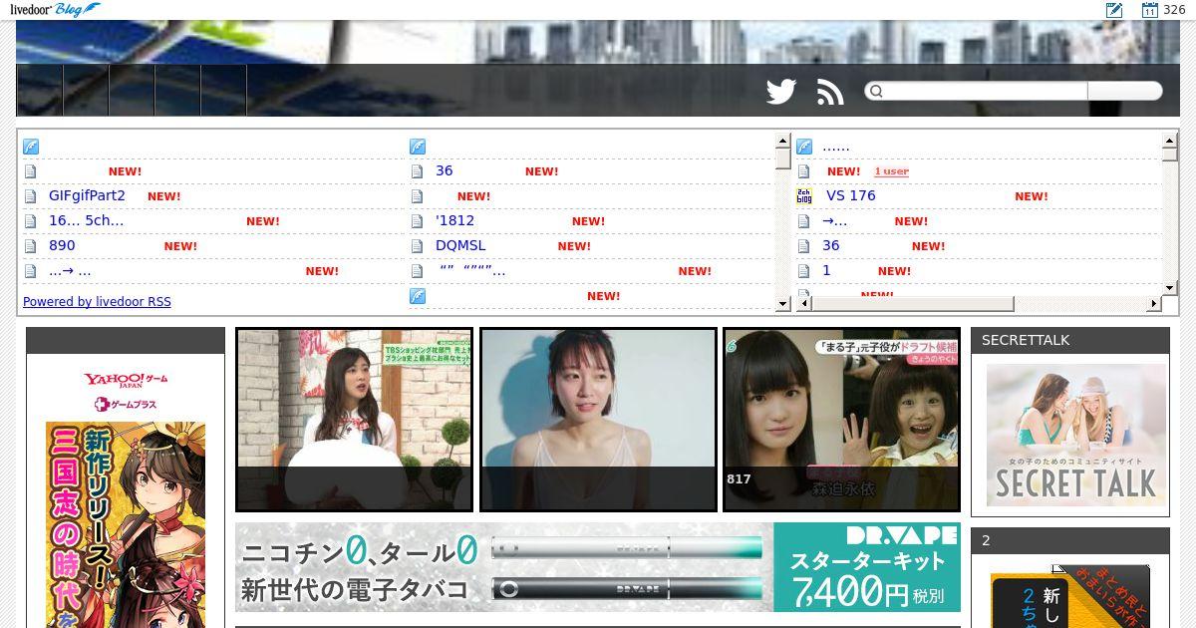Viewport: 1196px width, 628px height.
Task: Click document icon beside '1812
Action: (x=417, y=221)
